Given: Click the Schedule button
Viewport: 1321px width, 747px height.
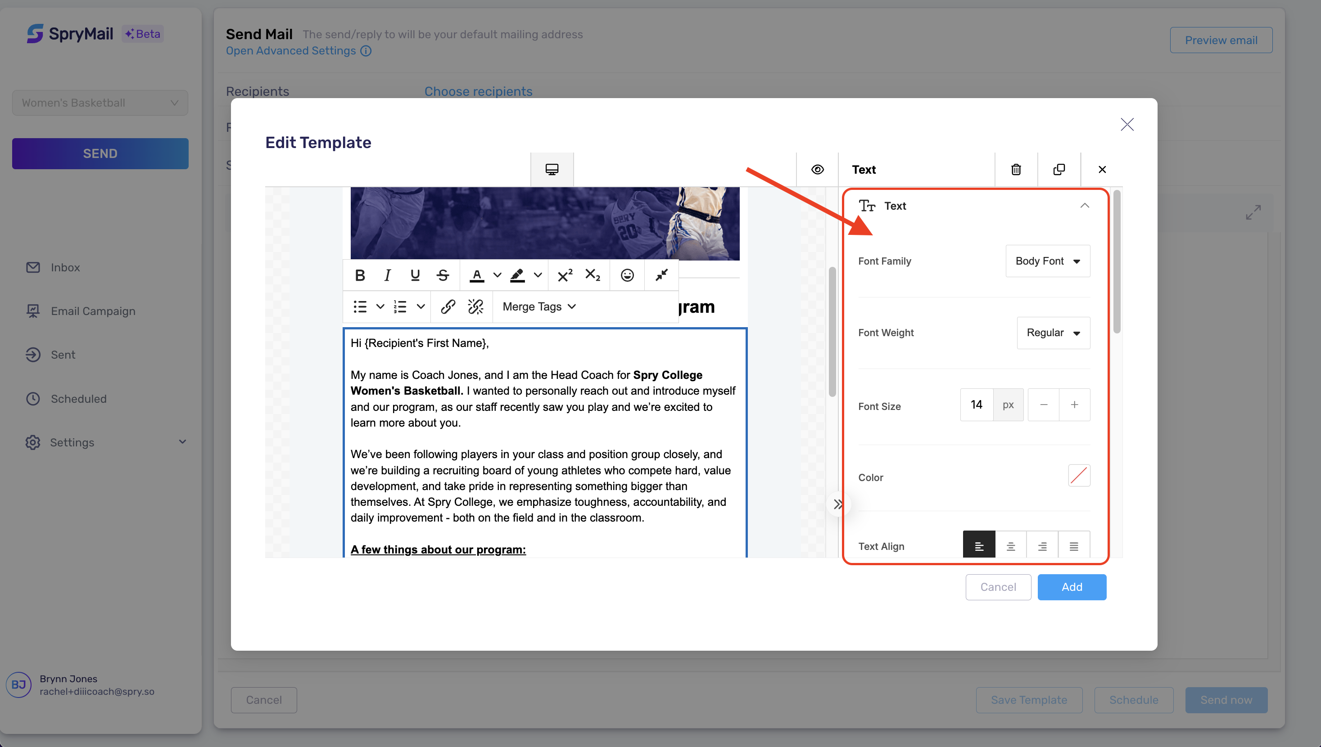Looking at the screenshot, I should coord(1134,700).
